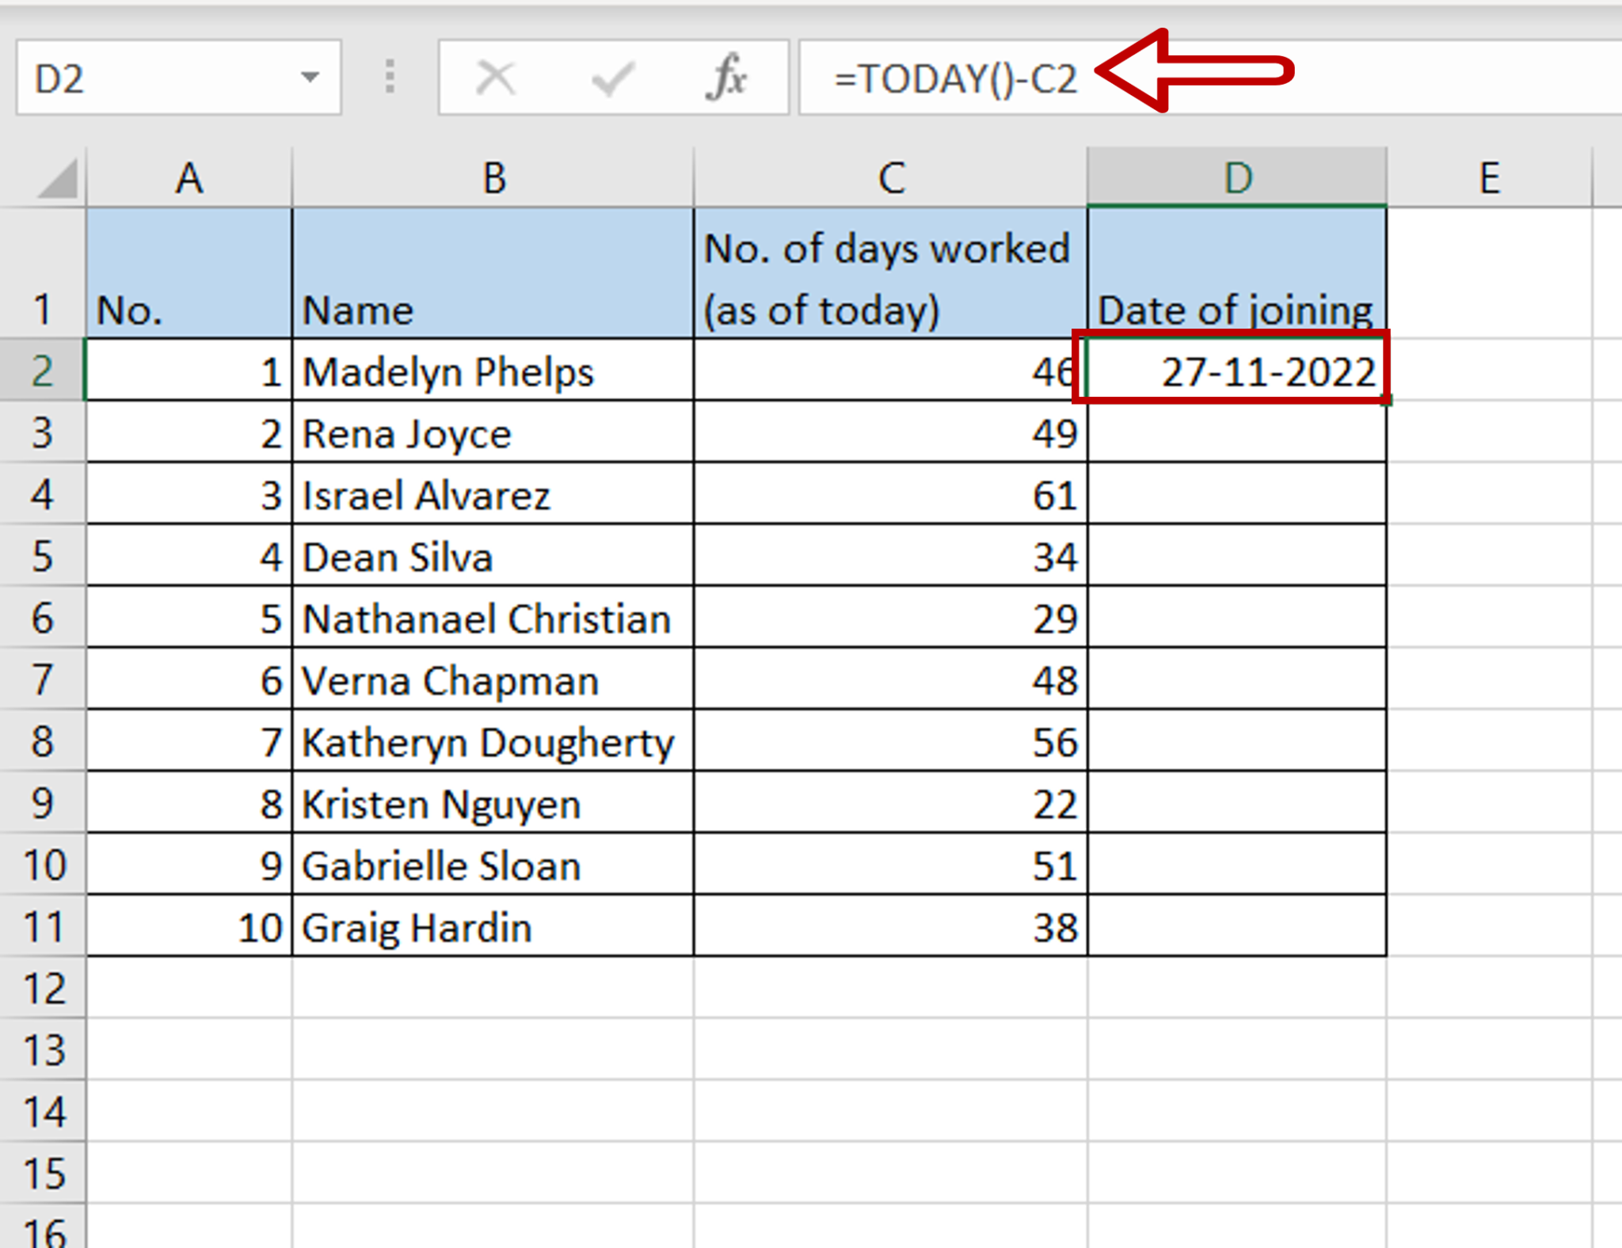Open the Name Box dropdown arrow
This screenshot has width=1622, height=1248.
coord(309,77)
